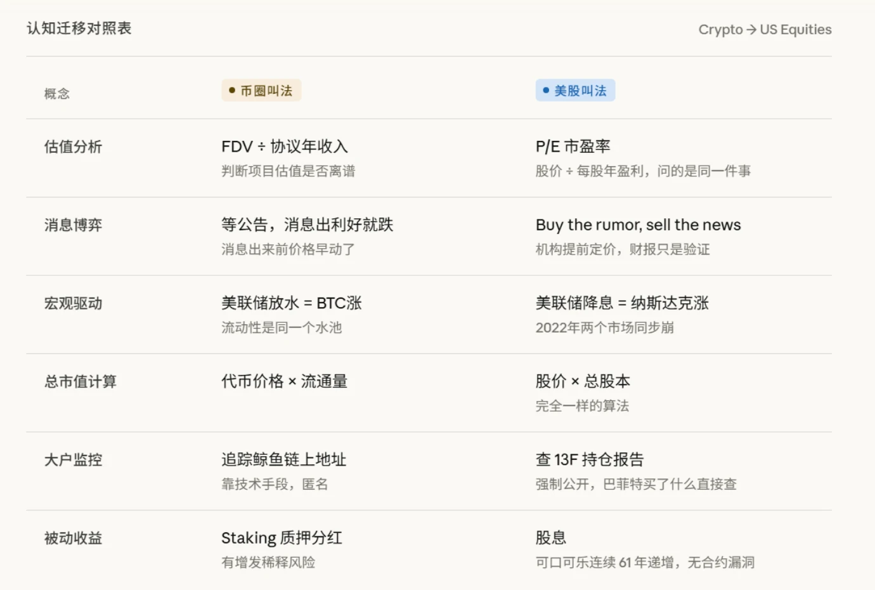This screenshot has height=590, width=875.
Task: Click the 消息博弈 row label
Action: click(73, 225)
